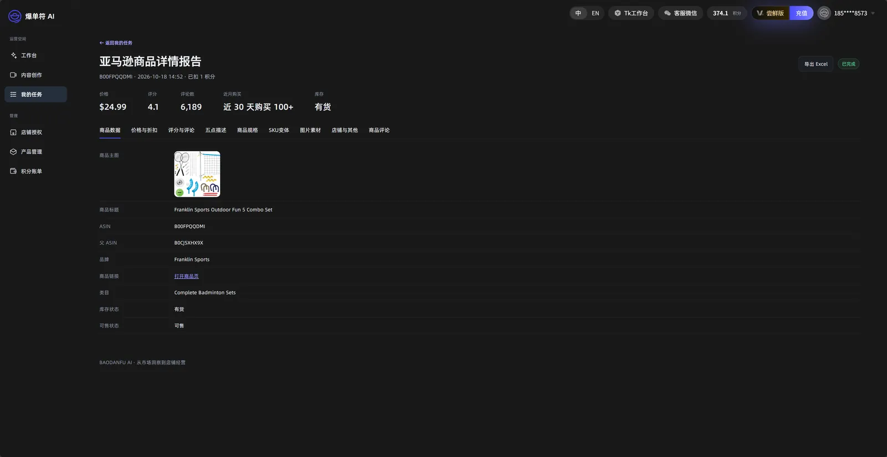Click the user avatar icon
The width and height of the screenshot is (887, 457).
pyautogui.click(x=824, y=13)
